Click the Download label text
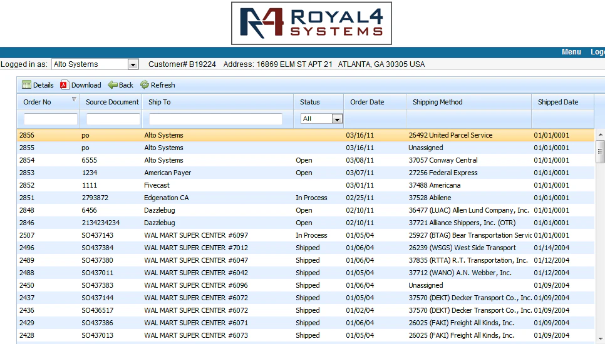Viewport: 605px width, 344px height. [86, 85]
